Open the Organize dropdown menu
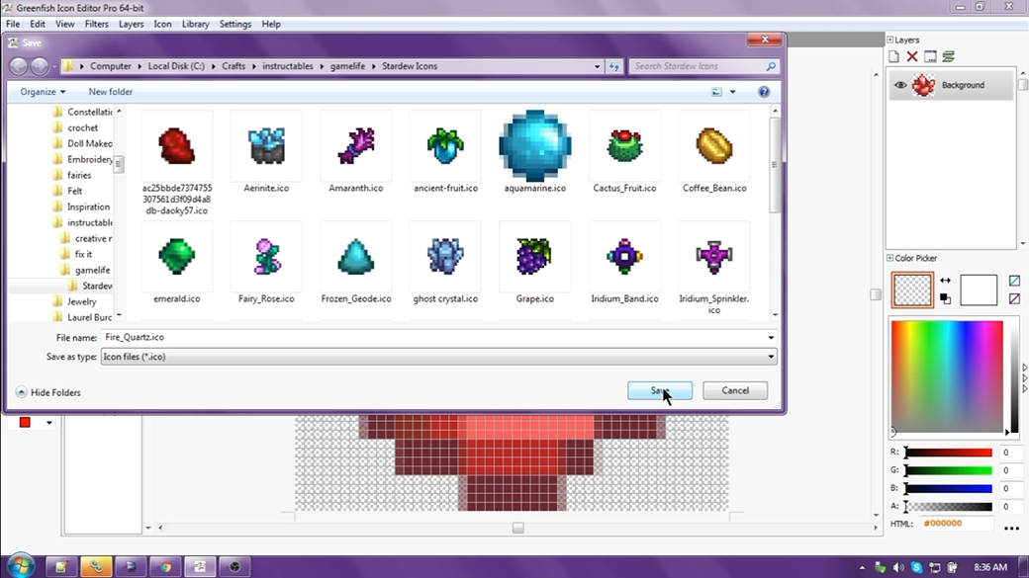The image size is (1029, 578). tap(40, 91)
